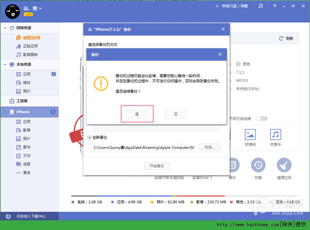Image resolution: width=310 pixels, height=230 pixels.
Task: Click the lightning bolt repair icon
Action: pos(217,6)
